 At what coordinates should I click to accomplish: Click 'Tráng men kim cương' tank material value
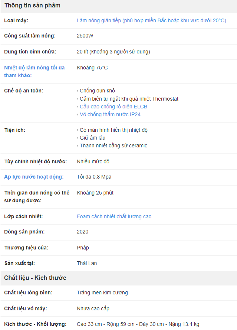tap(102, 293)
